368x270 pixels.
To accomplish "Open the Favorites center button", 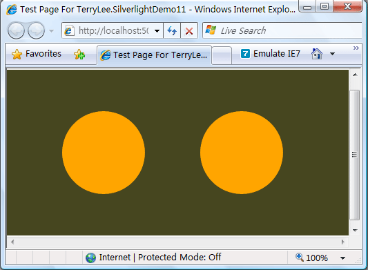I will pos(37,54).
